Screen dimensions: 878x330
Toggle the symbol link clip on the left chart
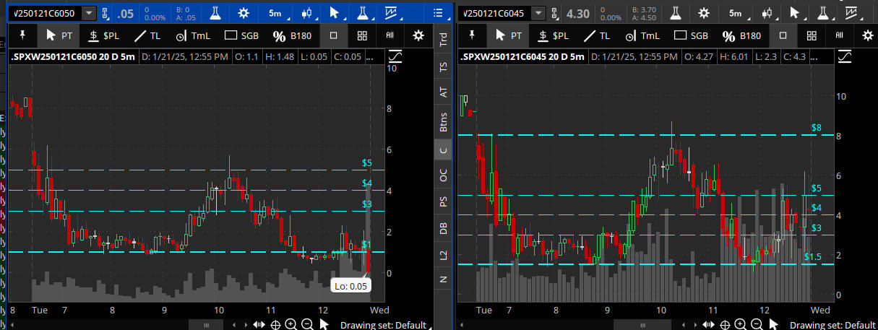pos(106,13)
